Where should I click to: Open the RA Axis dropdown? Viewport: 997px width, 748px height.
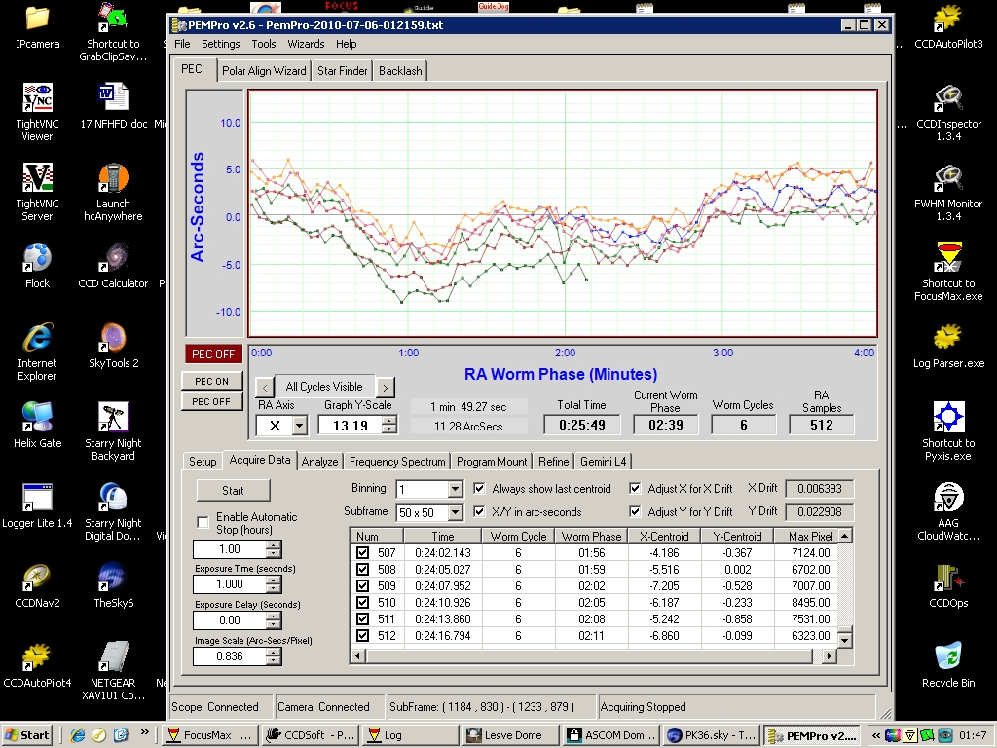300,425
